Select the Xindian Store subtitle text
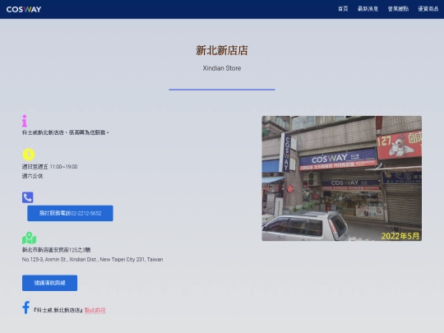444x333 pixels. coord(222,68)
